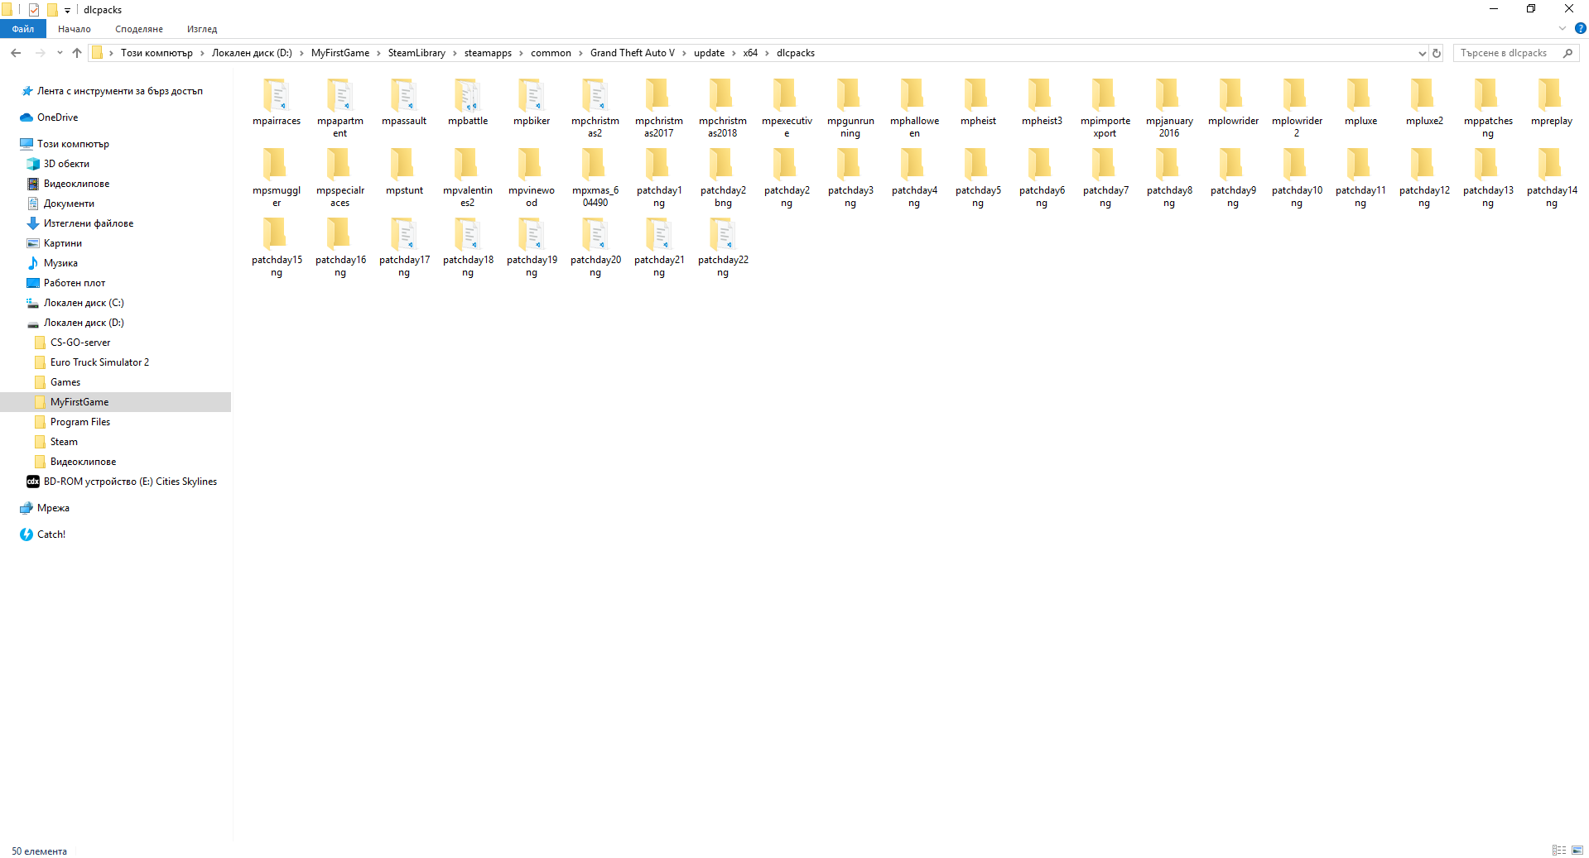
Task: Open the Начало ribbon tab
Action: point(75,29)
